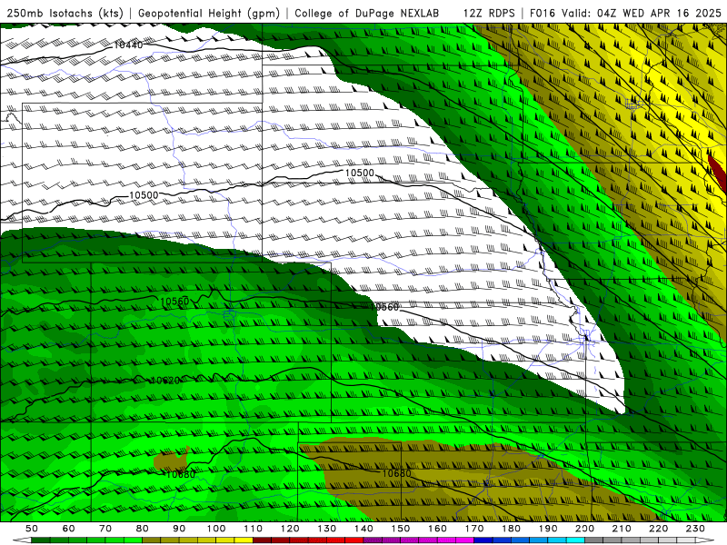Click the 80 knot legend label

143,529
